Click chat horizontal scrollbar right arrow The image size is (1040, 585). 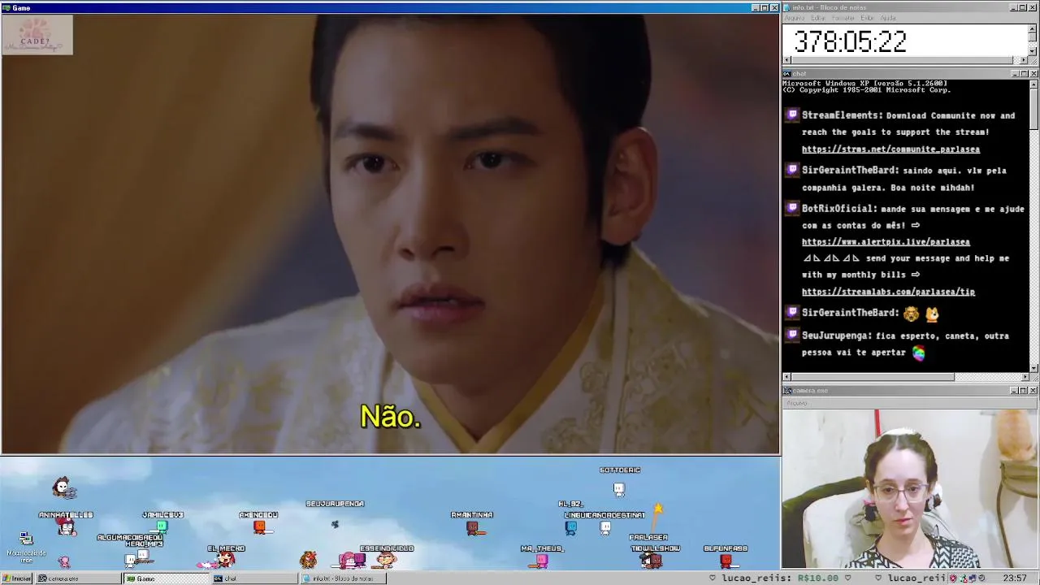click(x=1024, y=377)
